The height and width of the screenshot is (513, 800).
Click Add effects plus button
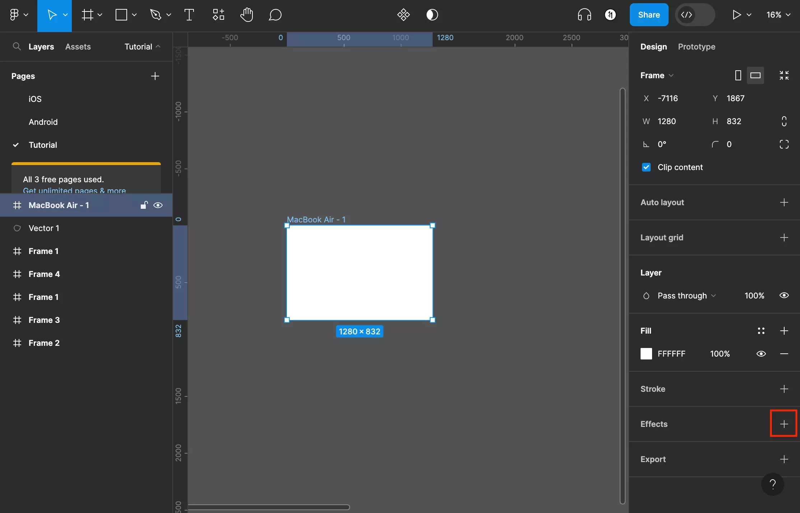click(x=783, y=423)
